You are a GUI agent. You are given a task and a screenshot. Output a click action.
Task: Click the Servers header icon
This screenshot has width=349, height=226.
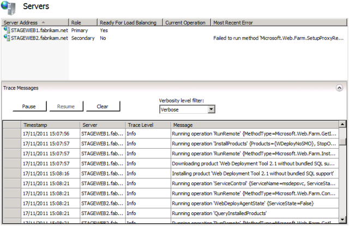pos(9,8)
